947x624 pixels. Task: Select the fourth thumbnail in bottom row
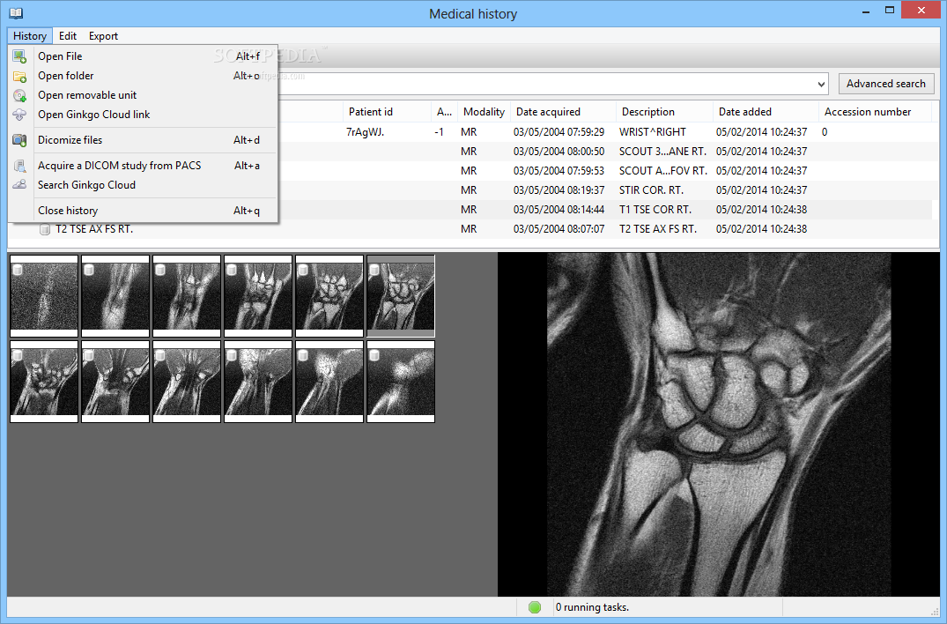[258, 382]
